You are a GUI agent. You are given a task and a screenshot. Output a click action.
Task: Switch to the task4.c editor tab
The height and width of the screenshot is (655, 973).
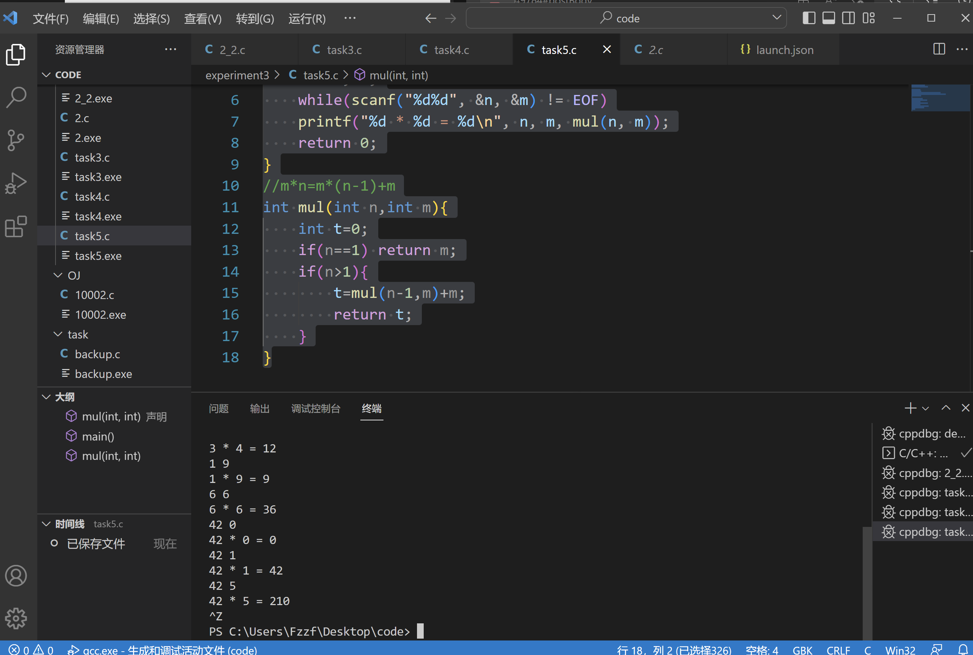coord(451,50)
